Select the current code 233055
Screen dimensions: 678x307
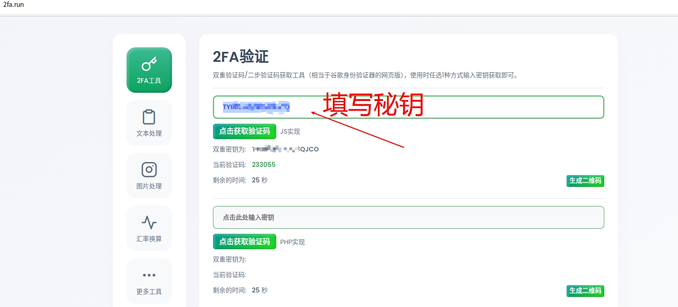[263, 165]
